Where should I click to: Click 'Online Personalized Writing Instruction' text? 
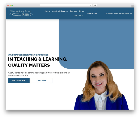tap(28, 55)
